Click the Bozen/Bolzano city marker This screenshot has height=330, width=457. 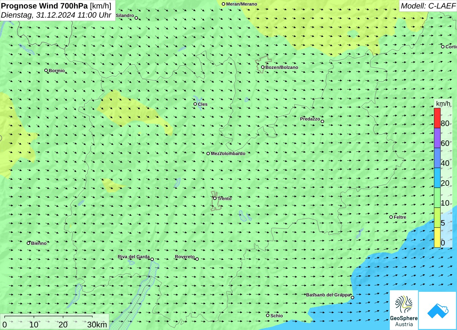tap(262, 67)
